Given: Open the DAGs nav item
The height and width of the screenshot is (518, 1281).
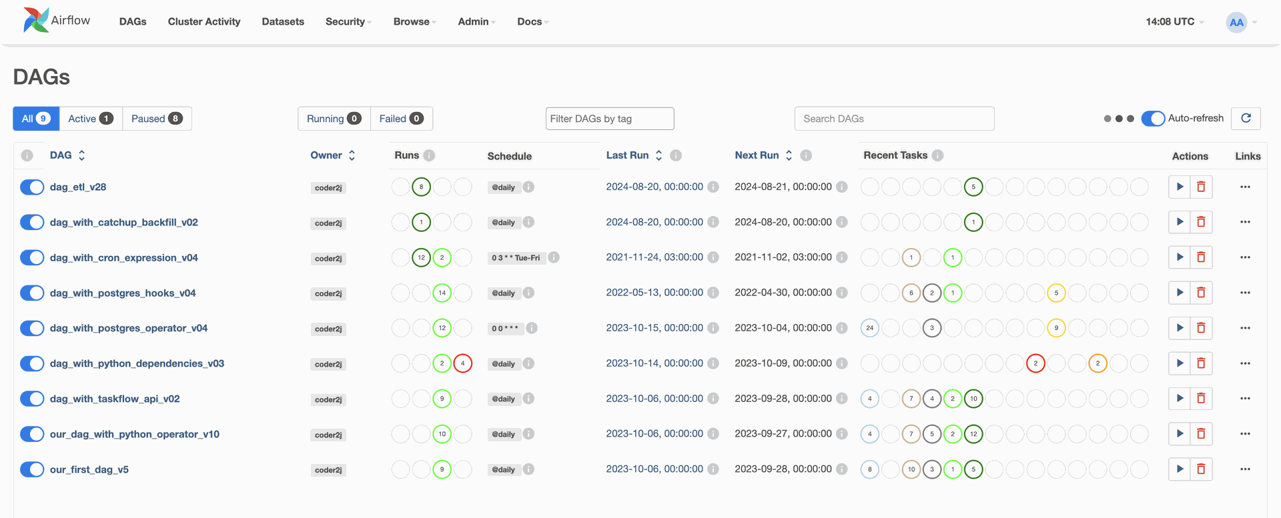Looking at the screenshot, I should [133, 21].
